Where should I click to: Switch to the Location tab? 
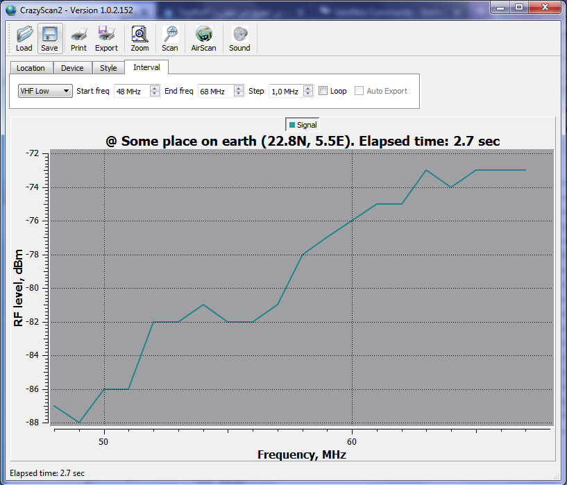31,68
